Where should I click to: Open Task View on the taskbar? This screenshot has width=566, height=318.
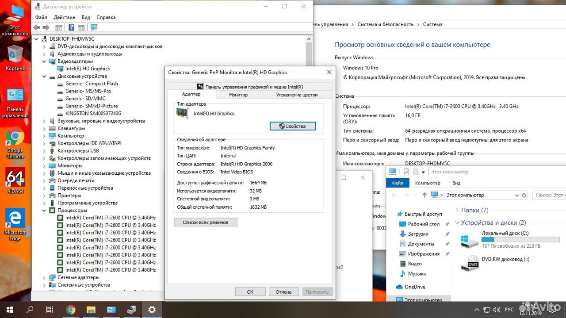[x=50, y=310]
